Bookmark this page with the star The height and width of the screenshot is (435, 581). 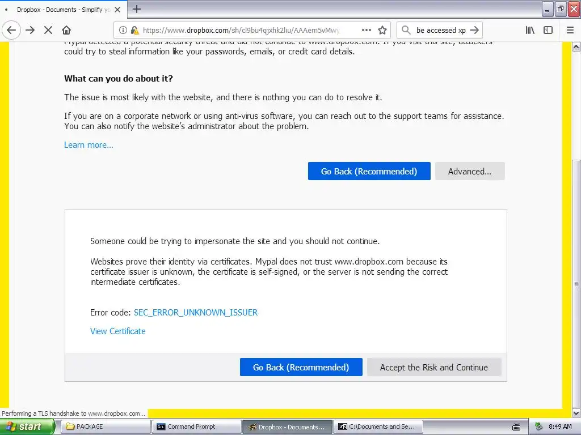[382, 30]
